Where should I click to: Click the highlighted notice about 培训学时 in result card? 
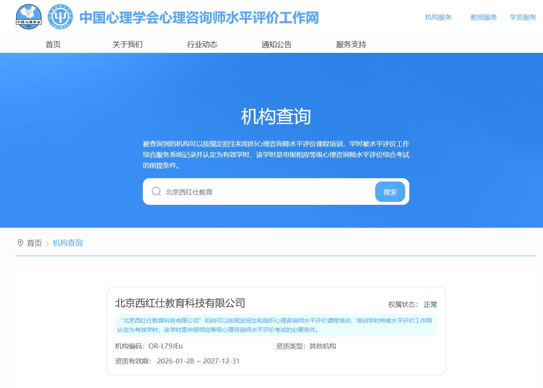[x=276, y=325]
